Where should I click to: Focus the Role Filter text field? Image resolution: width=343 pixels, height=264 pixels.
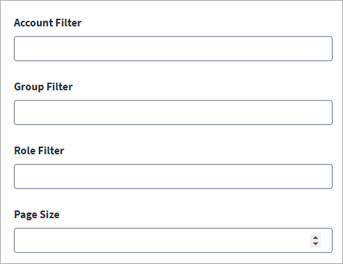pyautogui.click(x=173, y=176)
